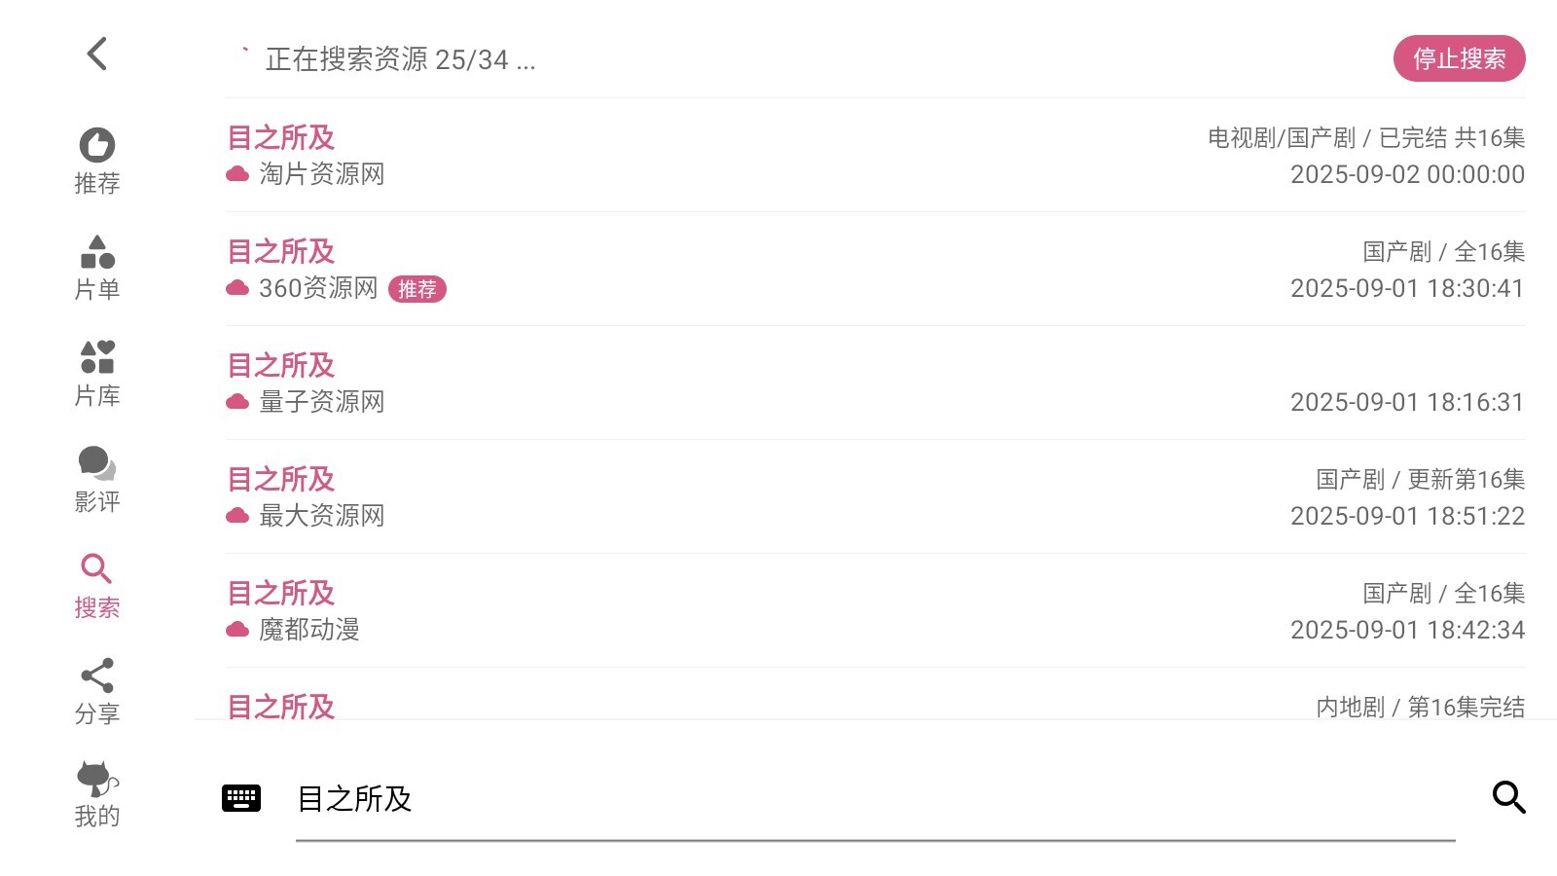The image size is (1557, 876).
Task: Click the 正在搜索资源 25/34 progress text
Action: tap(400, 59)
